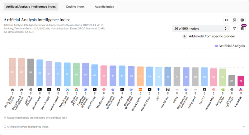Click the Meta logo under Muse Spark bar

[67, 90]
